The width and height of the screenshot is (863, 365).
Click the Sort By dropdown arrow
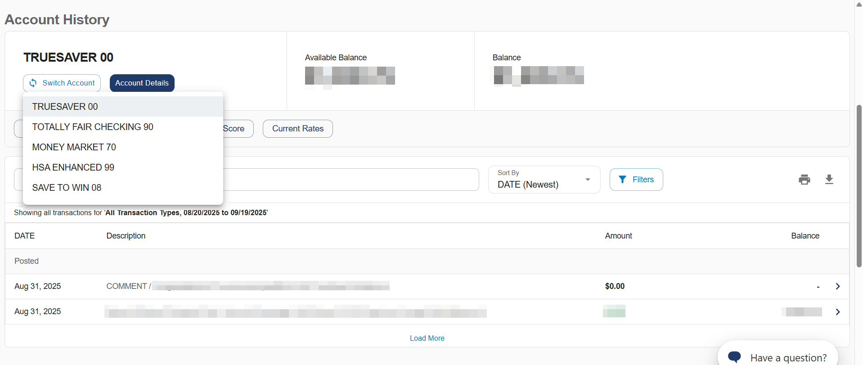click(x=587, y=180)
